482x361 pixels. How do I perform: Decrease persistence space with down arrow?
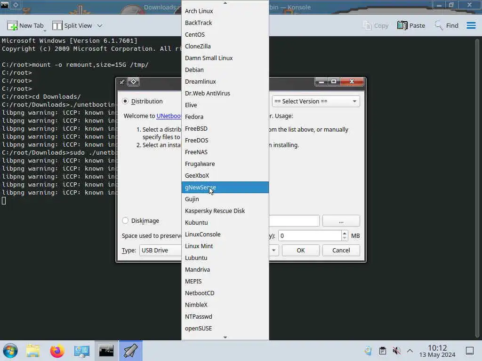tap(345, 238)
